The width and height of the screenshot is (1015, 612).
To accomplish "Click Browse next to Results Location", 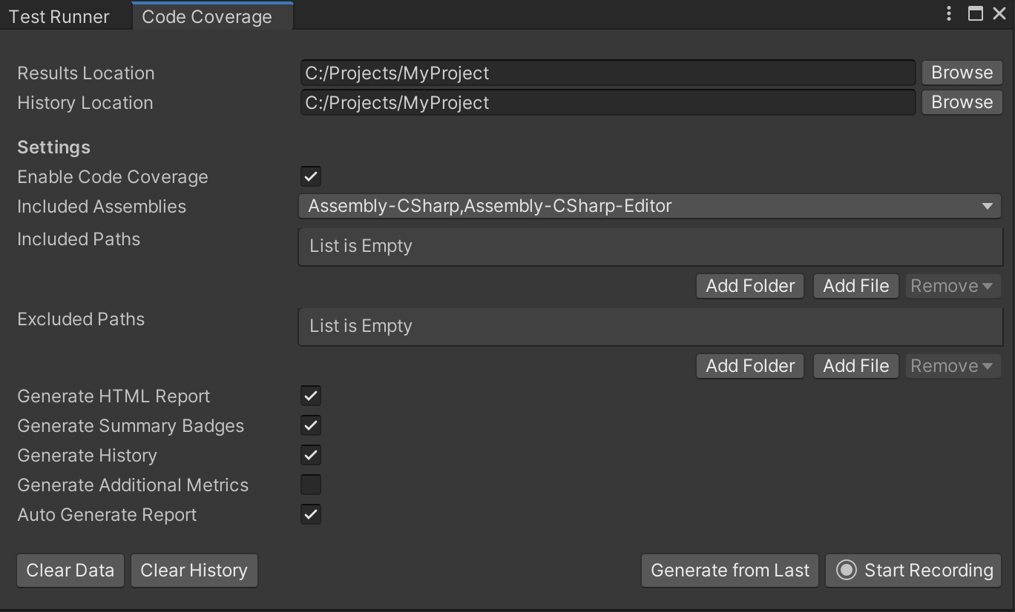I will point(961,72).
